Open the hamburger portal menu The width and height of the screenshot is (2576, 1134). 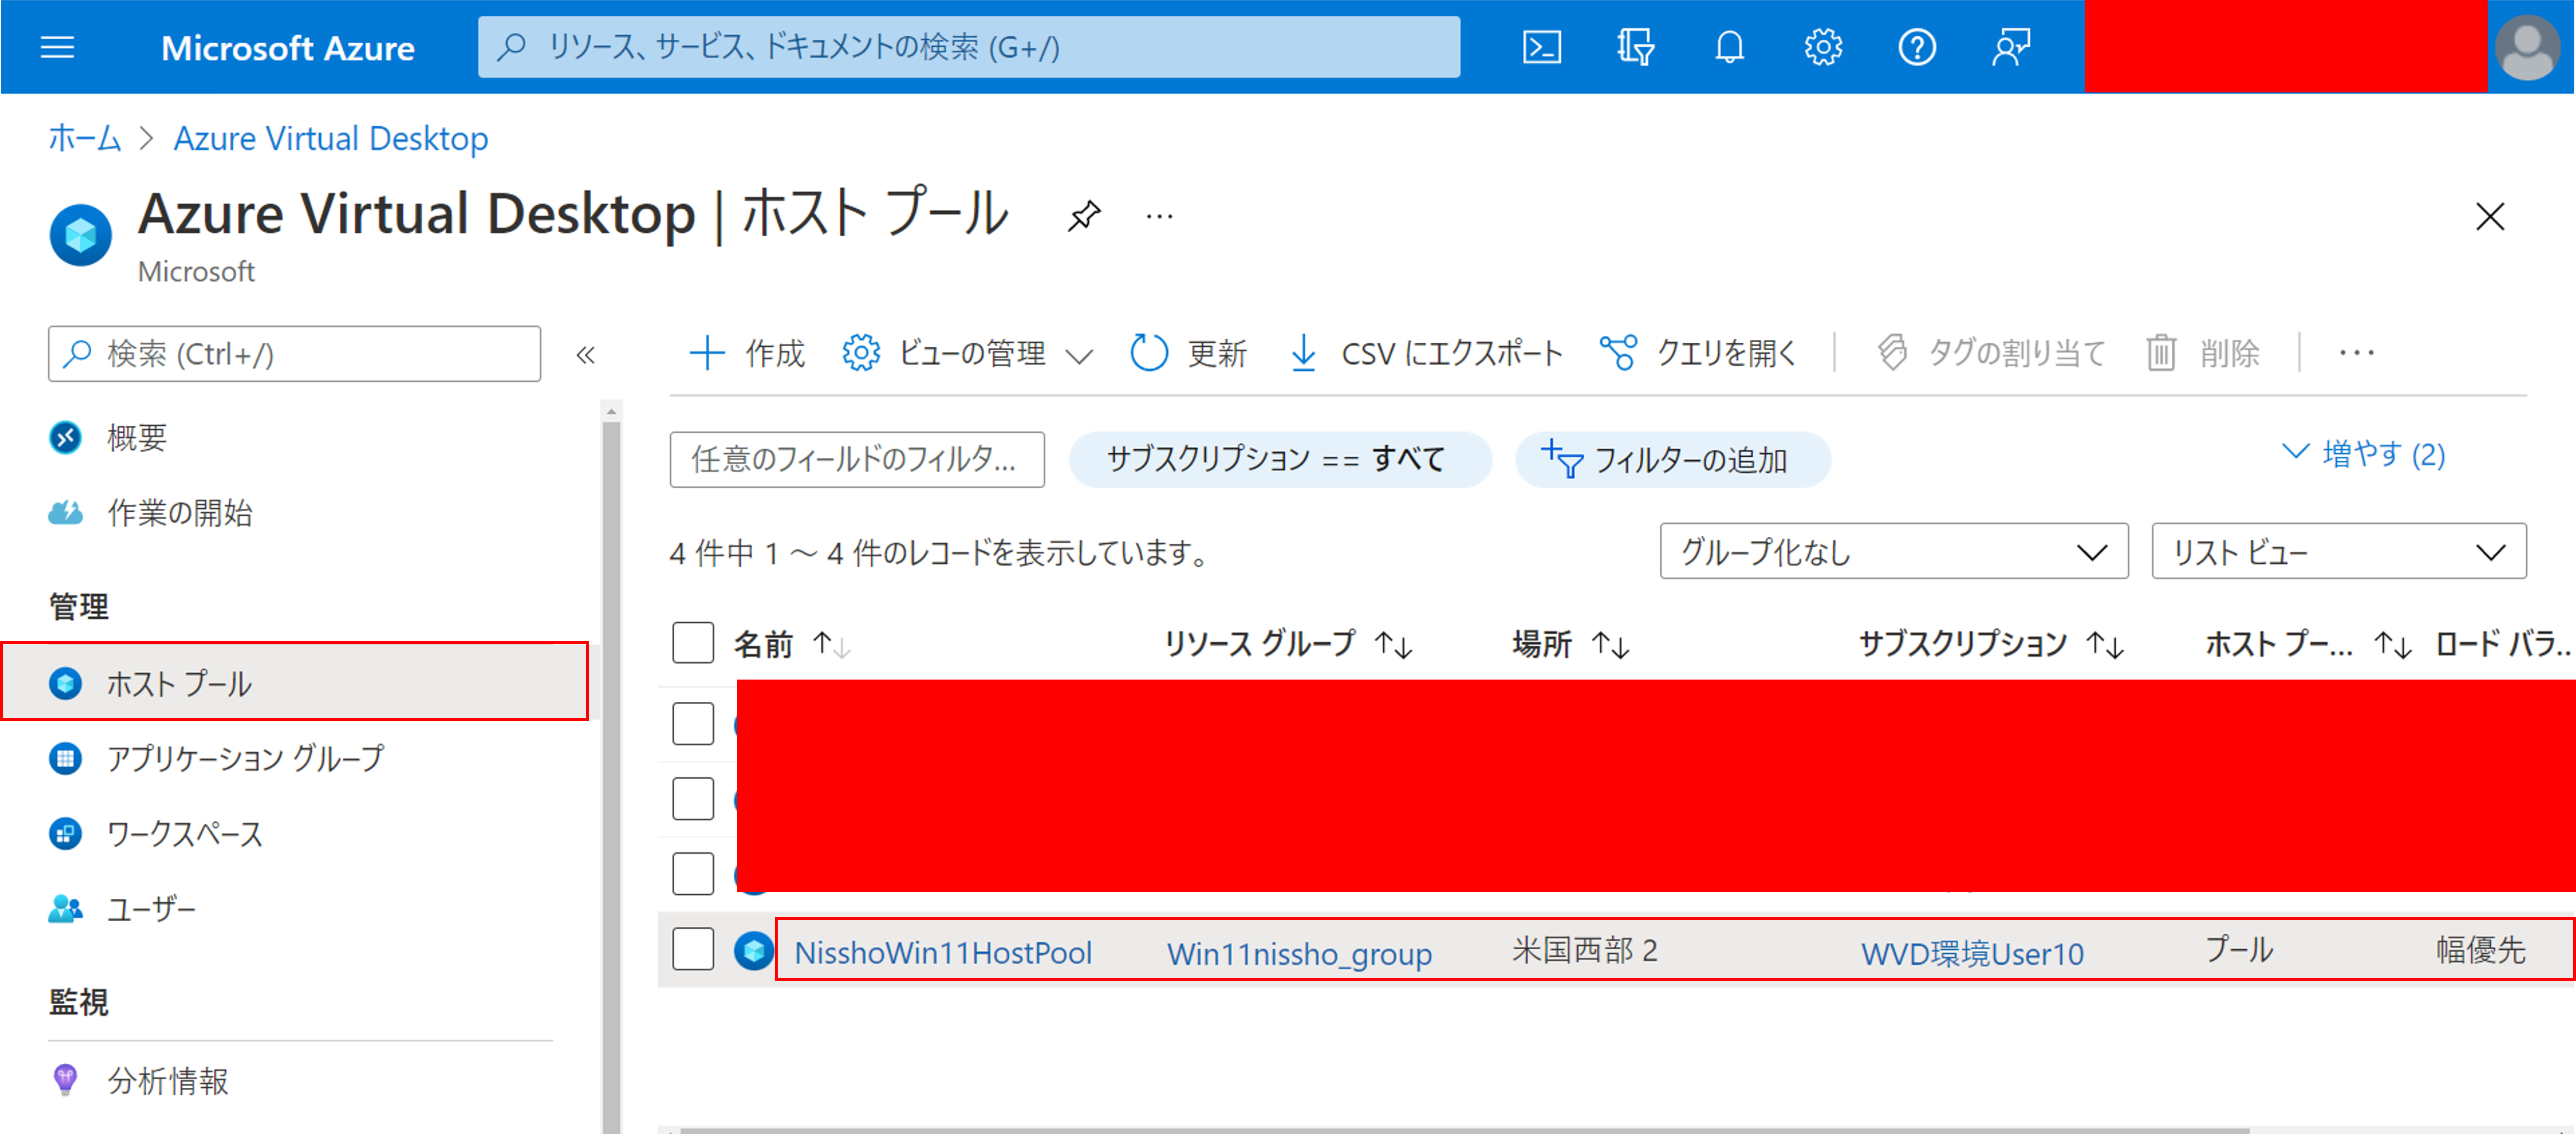coord(57,47)
